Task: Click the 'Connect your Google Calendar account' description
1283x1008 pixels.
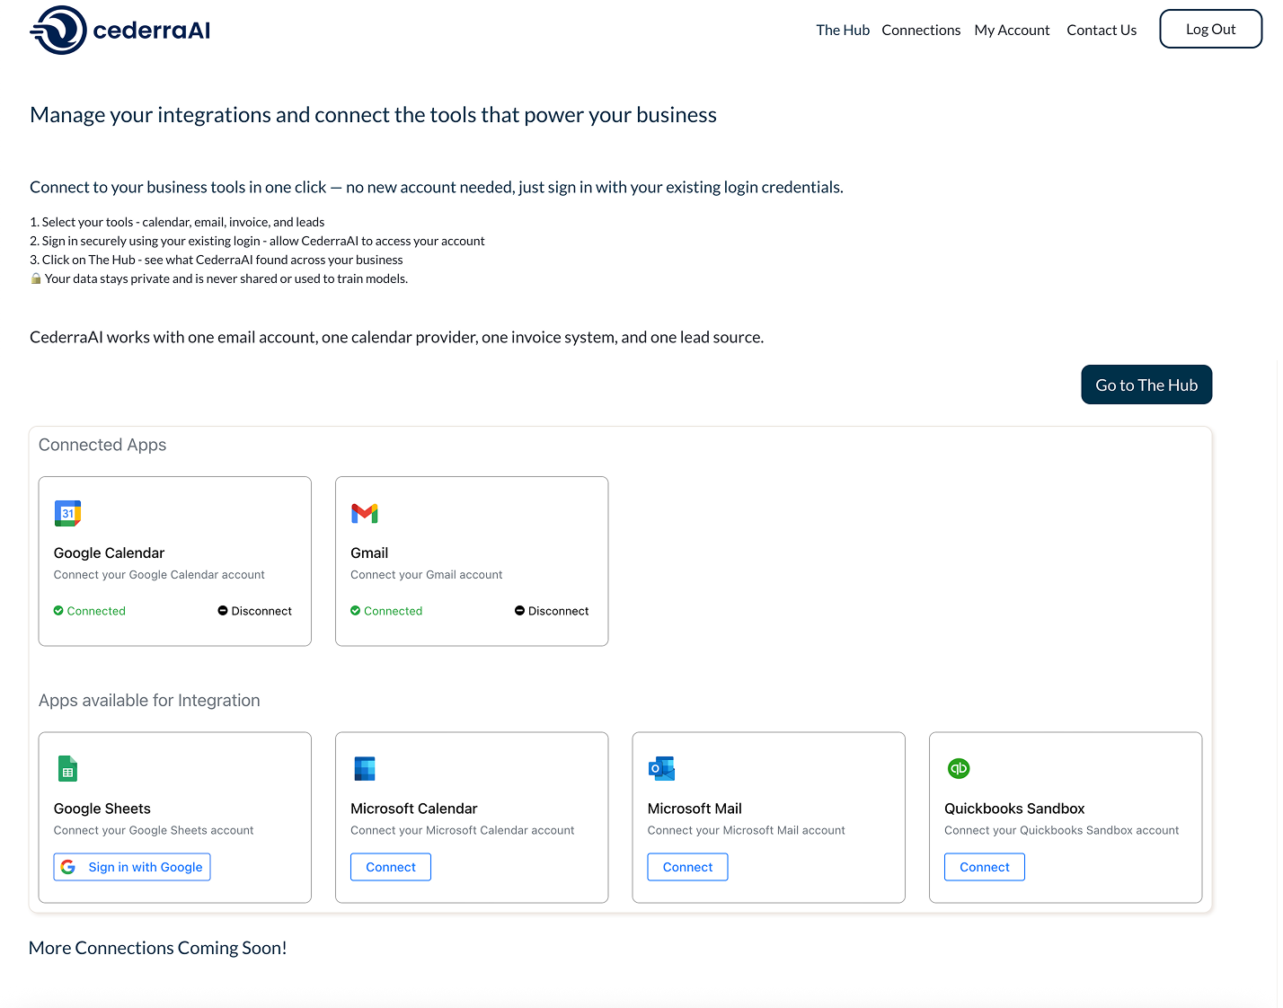Action: click(x=159, y=575)
